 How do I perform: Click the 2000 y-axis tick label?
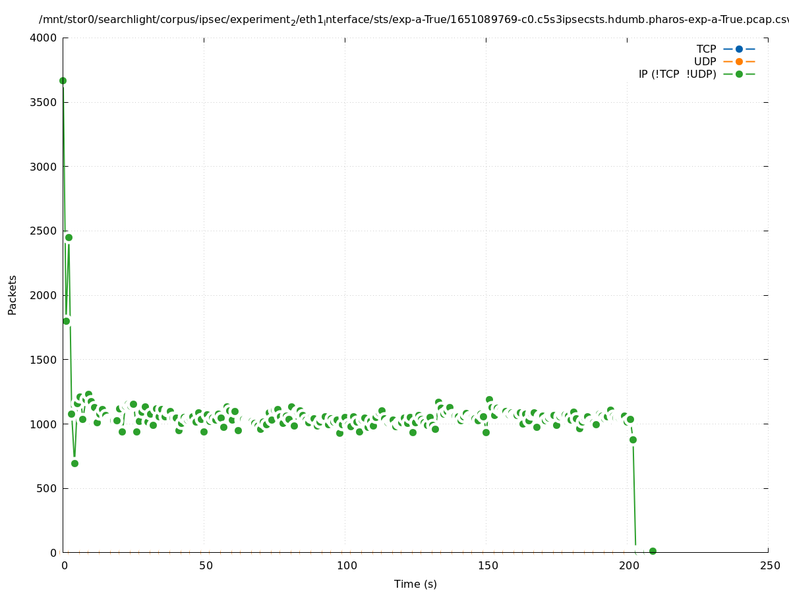coord(44,295)
